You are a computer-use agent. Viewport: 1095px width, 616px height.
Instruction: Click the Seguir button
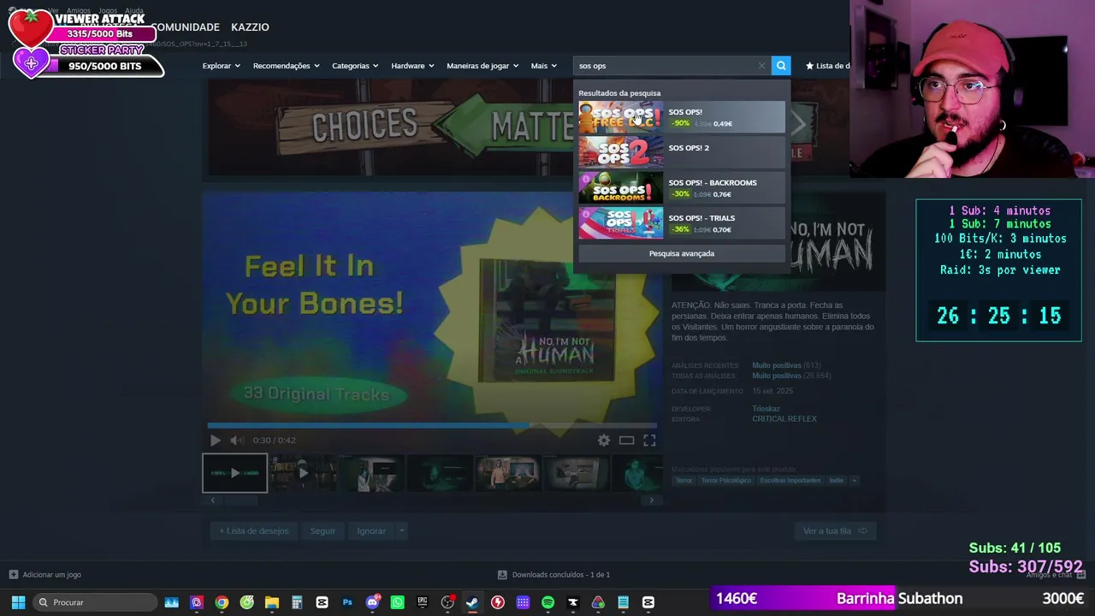click(x=323, y=531)
